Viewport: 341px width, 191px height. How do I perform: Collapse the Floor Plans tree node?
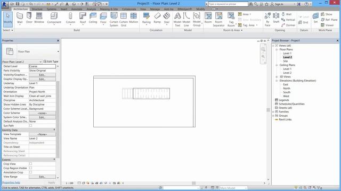[x=277, y=49]
